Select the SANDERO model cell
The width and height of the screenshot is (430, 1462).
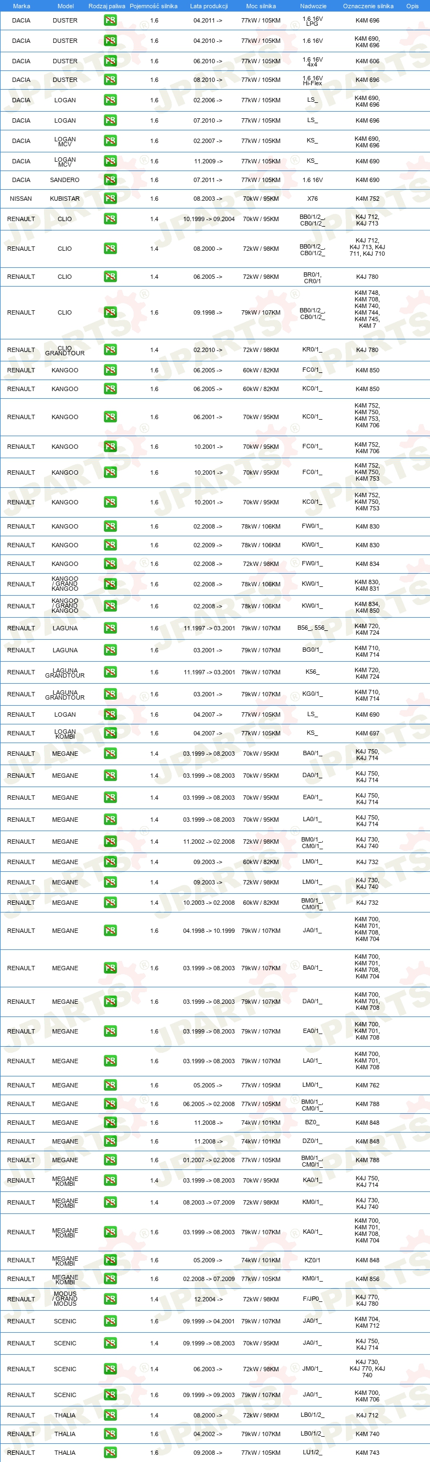65,180
